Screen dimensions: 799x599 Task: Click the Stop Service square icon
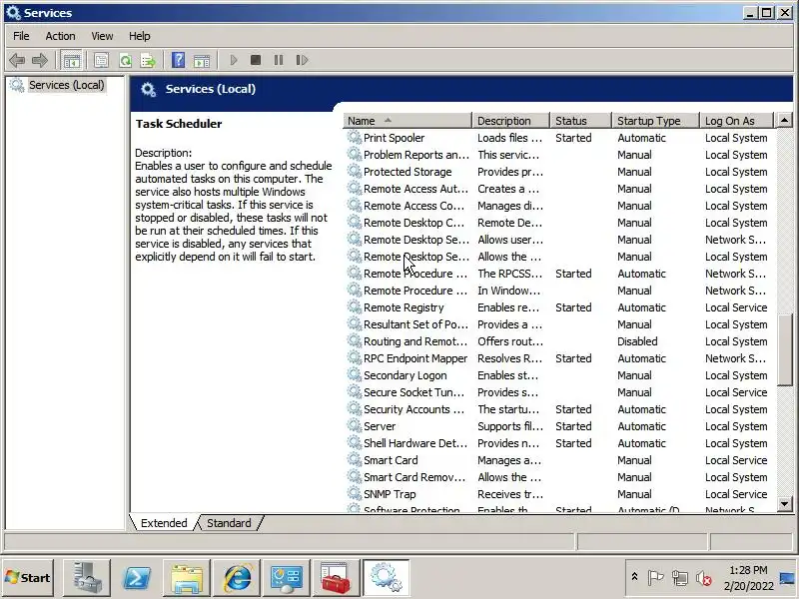click(x=256, y=60)
